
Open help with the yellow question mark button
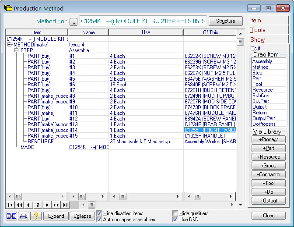click(x=36, y=216)
